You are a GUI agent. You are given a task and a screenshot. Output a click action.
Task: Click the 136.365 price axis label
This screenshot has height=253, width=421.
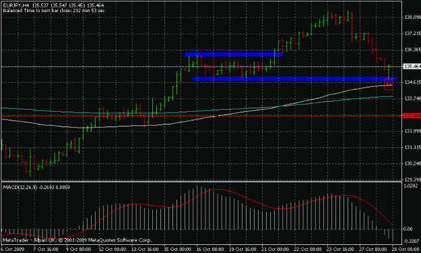[413, 50]
